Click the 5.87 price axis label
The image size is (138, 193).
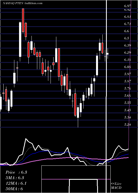(128, 81)
